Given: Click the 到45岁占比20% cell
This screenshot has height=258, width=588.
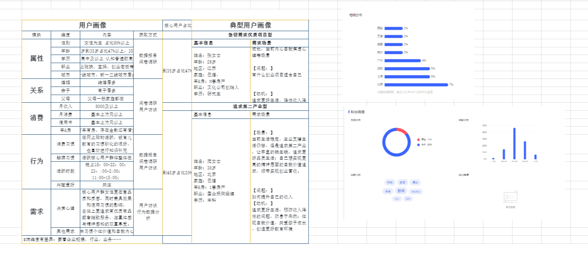Looking at the screenshot, I should pos(177,173).
